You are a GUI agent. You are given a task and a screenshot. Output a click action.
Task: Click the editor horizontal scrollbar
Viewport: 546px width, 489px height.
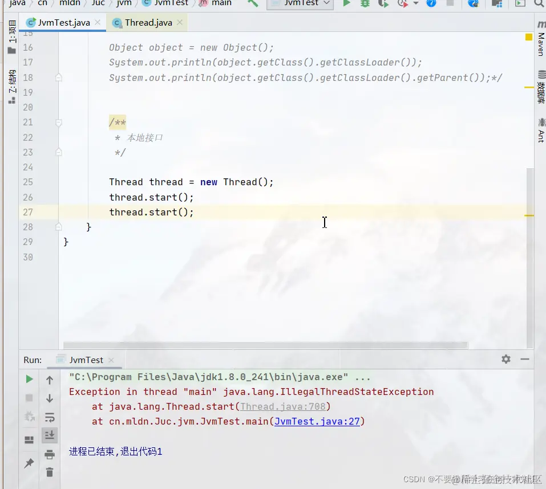tap(265, 345)
